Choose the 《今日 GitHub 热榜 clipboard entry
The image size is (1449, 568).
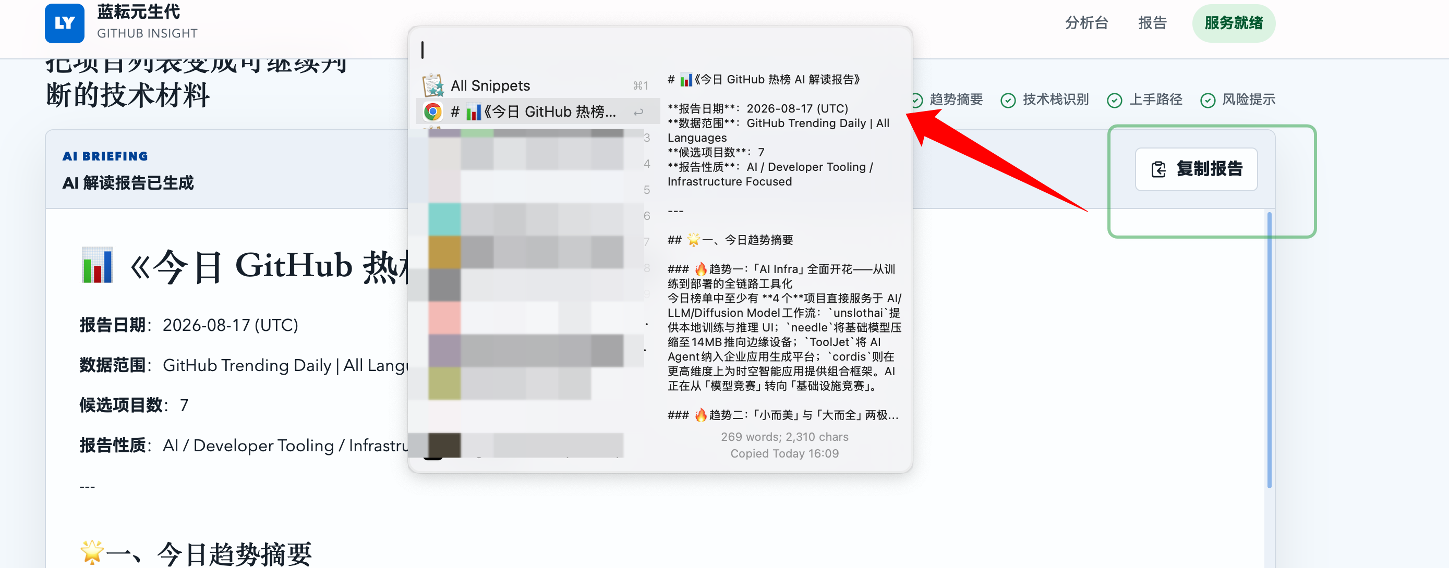coord(537,112)
